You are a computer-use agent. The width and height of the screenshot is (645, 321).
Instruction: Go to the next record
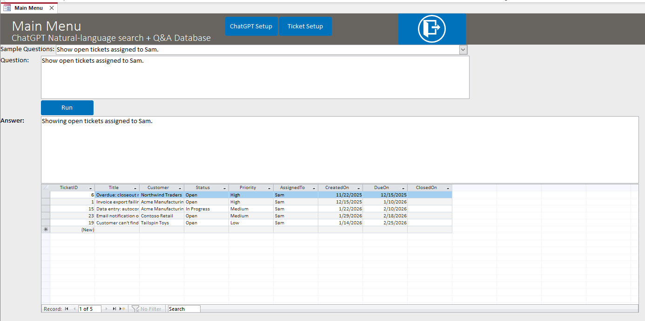[107, 309]
